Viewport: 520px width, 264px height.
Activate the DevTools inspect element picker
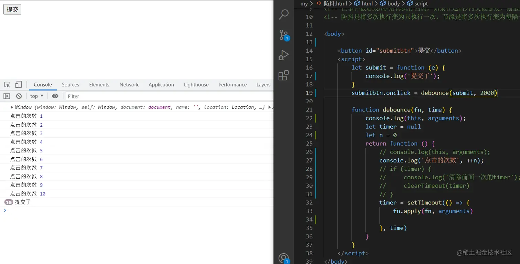coord(7,85)
